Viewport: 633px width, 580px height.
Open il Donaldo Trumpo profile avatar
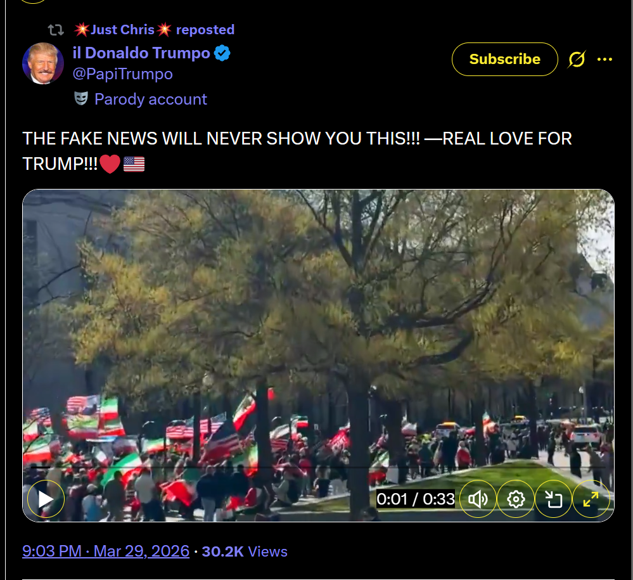(x=43, y=63)
